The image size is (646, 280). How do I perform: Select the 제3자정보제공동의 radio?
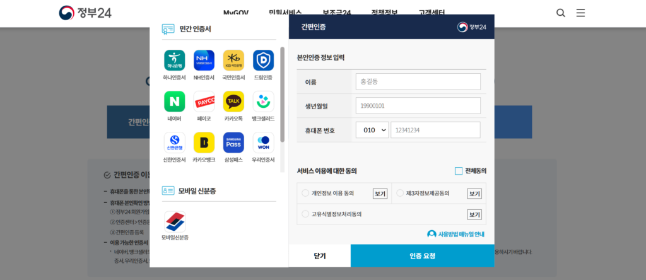pyautogui.click(x=399, y=193)
